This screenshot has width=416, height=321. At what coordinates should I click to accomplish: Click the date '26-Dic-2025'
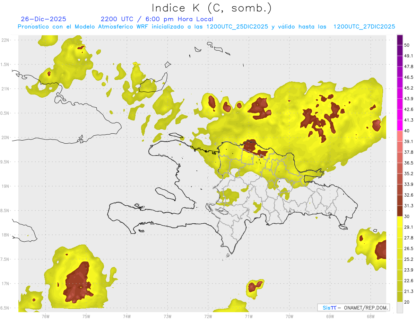coord(43,19)
